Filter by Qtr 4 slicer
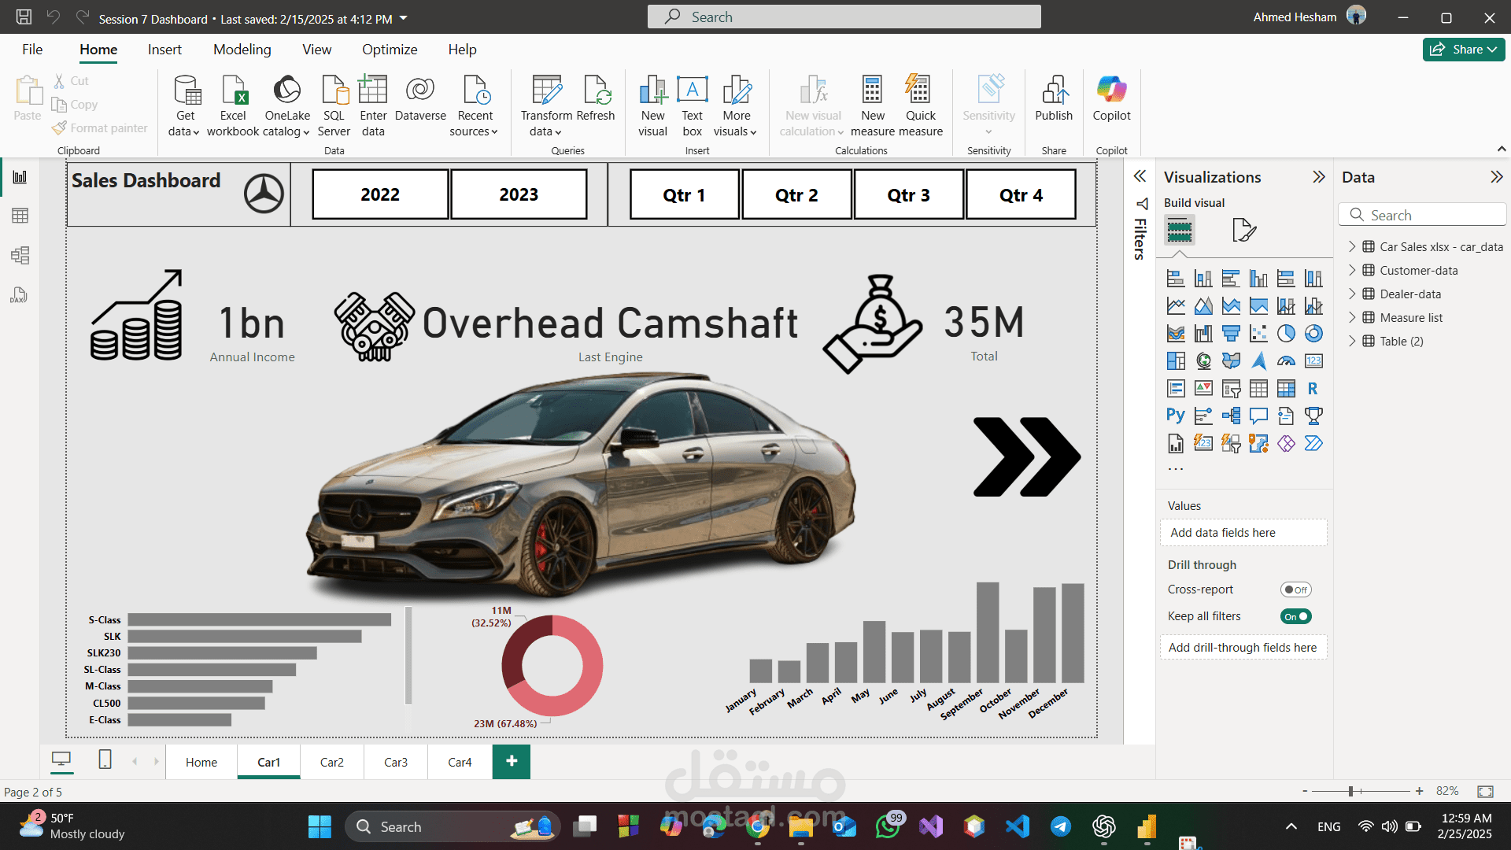The height and width of the screenshot is (850, 1511). pyautogui.click(x=1021, y=194)
